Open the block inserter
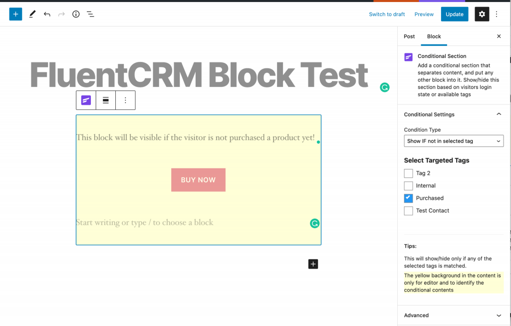This screenshot has height=326, width=511. 15,14
